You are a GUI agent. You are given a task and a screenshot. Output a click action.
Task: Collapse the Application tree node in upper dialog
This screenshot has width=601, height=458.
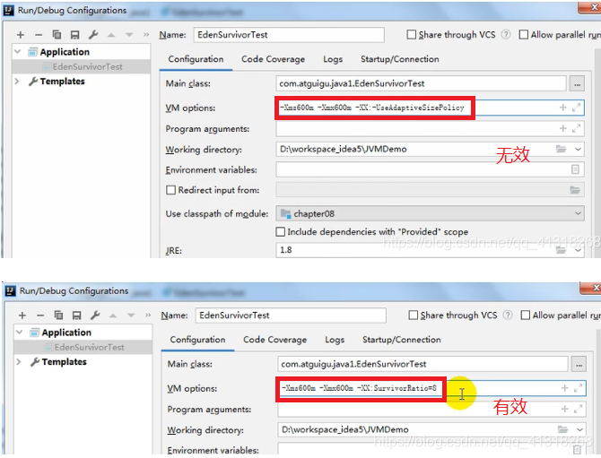(x=17, y=51)
